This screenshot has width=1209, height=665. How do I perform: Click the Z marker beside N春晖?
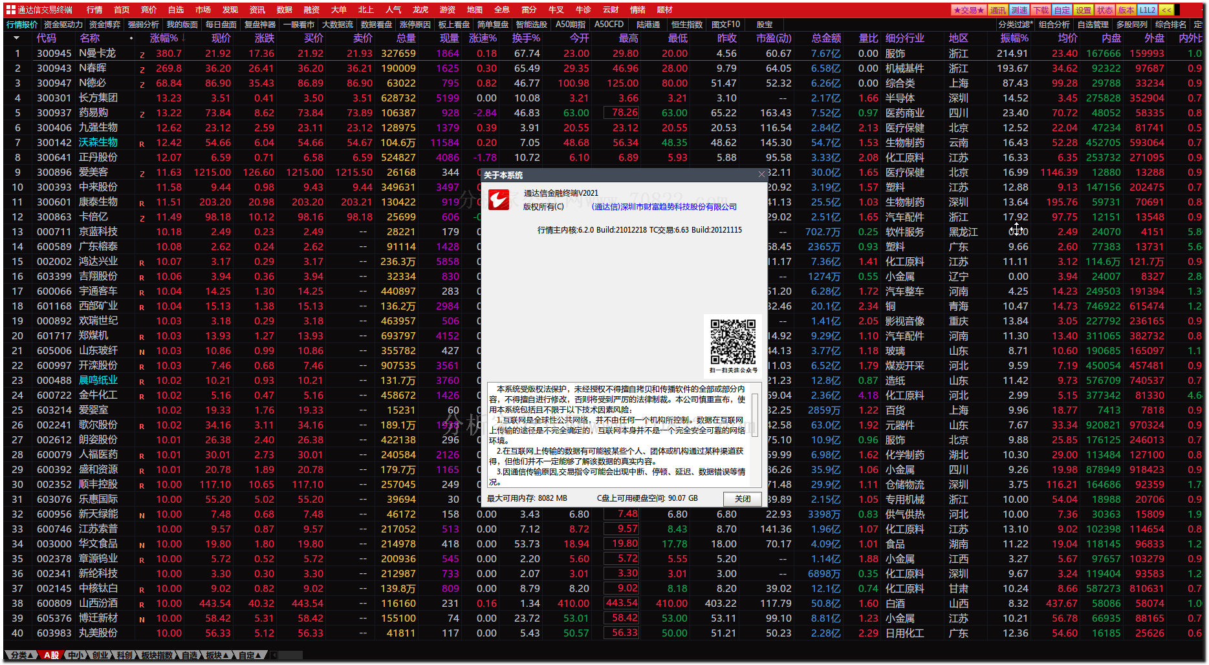point(142,70)
